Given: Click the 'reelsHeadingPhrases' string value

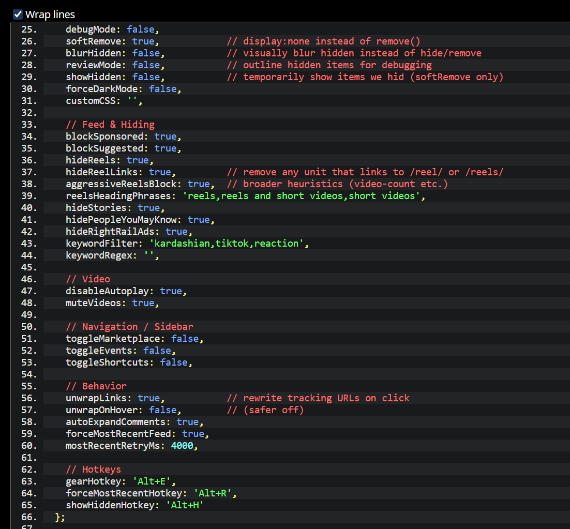Looking at the screenshot, I should pyautogui.click(x=301, y=196).
